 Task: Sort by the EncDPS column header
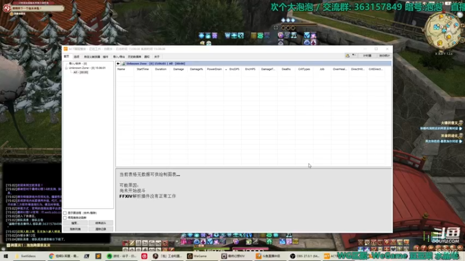[x=234, y=69]
